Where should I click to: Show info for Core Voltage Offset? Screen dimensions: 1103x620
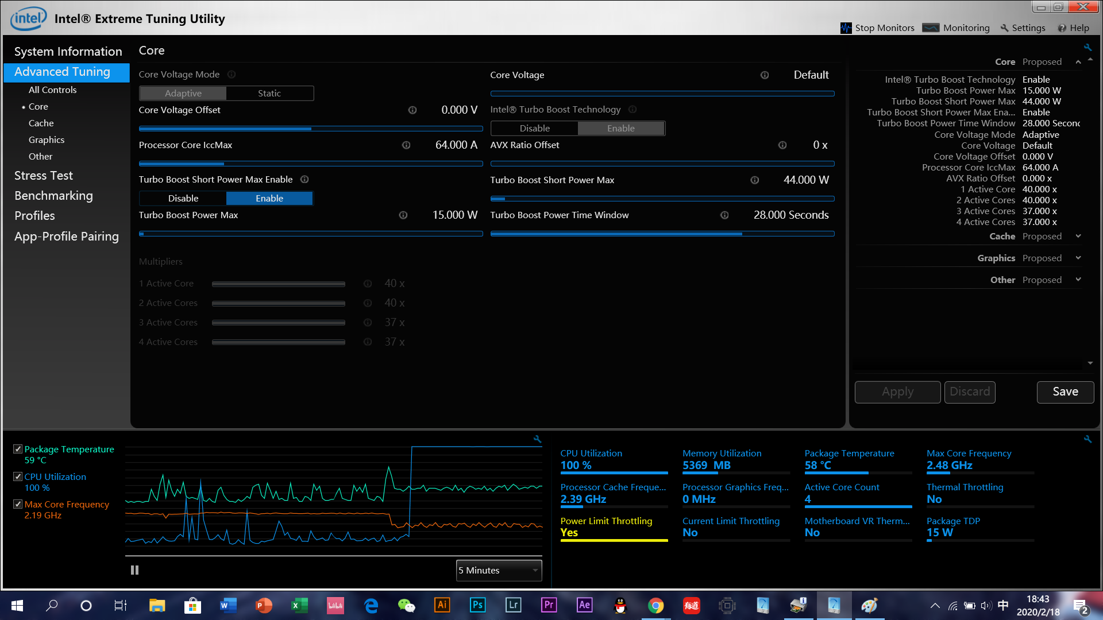pyautogui.click(x=412, y=110)
